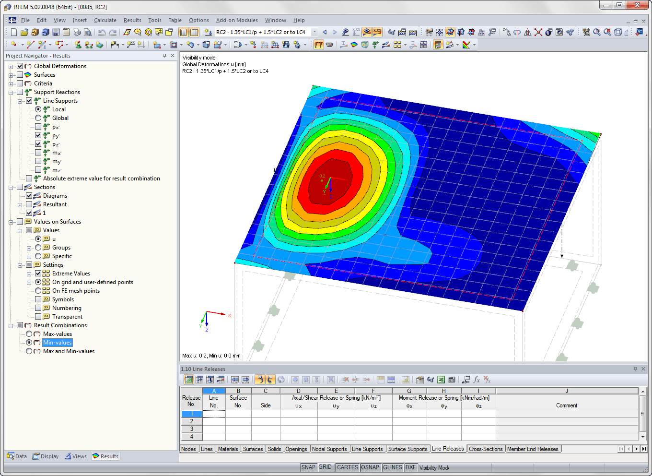
Task: Open the Add-on Modules menu
Action: click(236, 20)
